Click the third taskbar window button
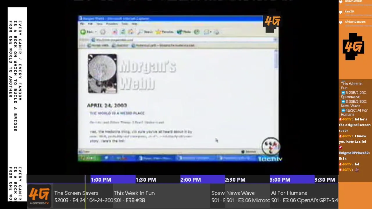This screenshot has width=372, height=209. [x=237, y=158]
